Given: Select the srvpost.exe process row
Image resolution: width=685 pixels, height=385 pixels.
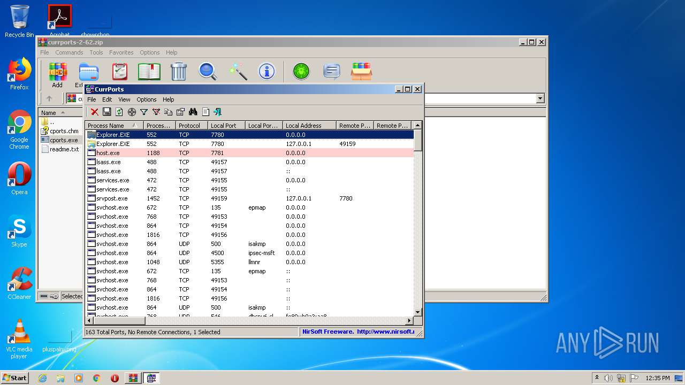Looking at the screenshot, I should [x=250, y=198].
